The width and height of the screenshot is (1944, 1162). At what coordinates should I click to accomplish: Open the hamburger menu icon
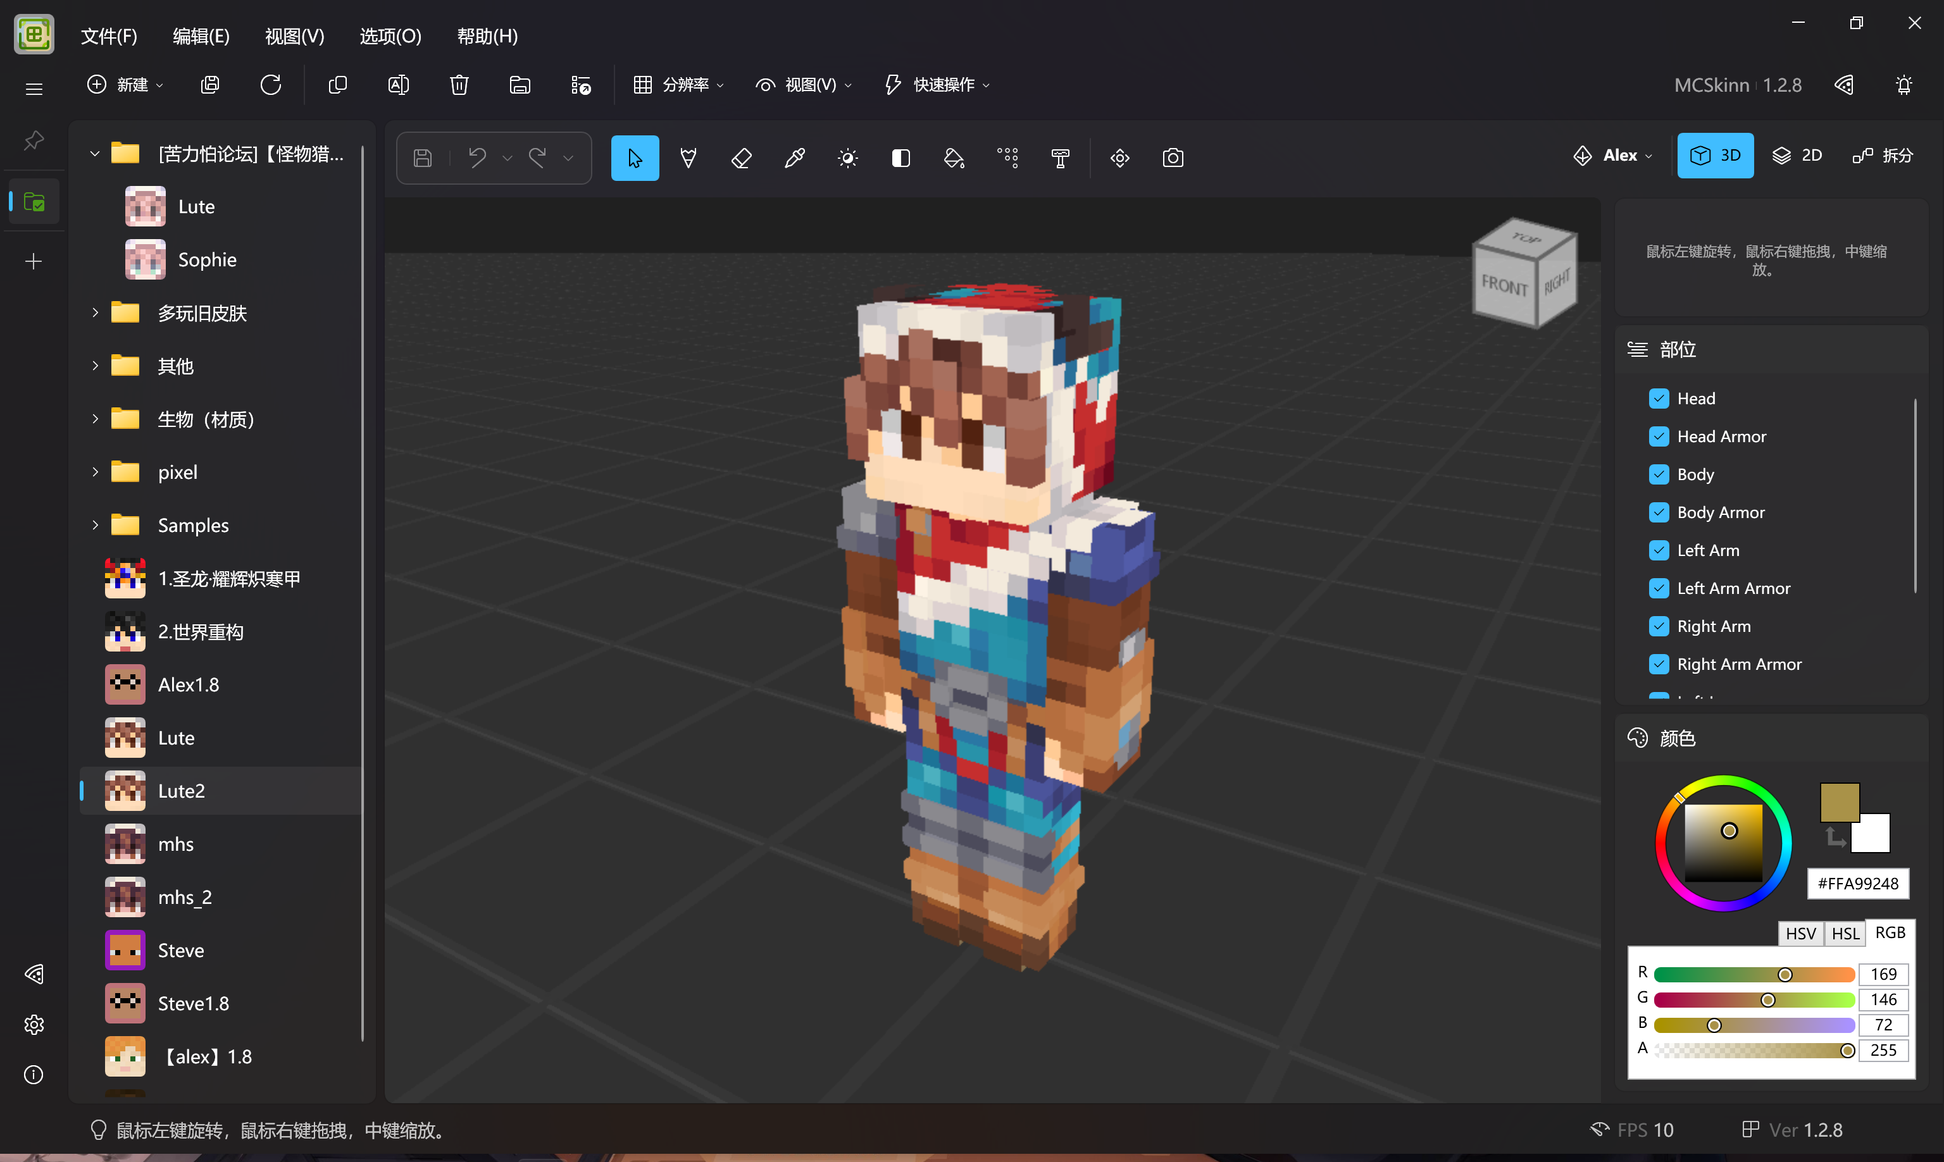click(34, 89)
